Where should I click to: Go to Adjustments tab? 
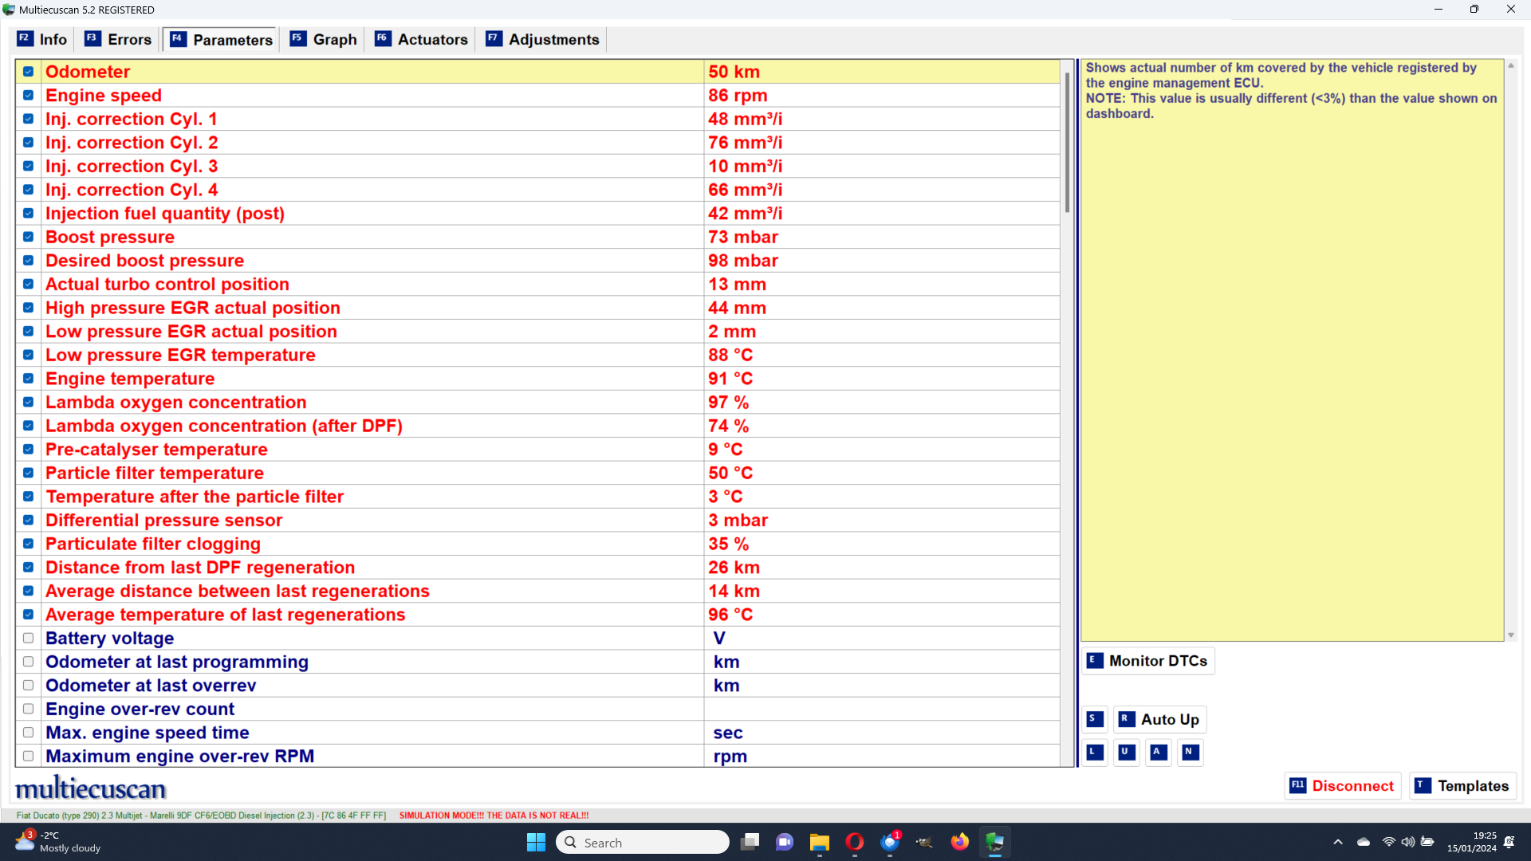tap(543, 39)
